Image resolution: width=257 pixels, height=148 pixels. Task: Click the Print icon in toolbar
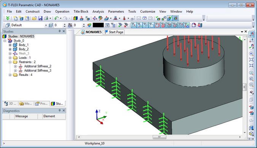(x=46, y=18)
